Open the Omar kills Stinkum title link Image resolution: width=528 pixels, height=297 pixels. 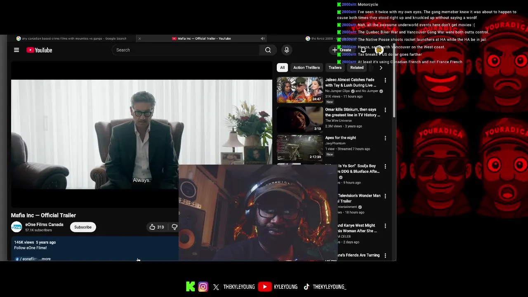pyautogui.click(x=352, y=112)
